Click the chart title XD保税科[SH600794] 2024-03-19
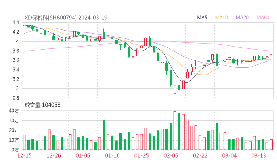This screenshot has height=164, width=277. pyautogui.click(x=66, y=18)
